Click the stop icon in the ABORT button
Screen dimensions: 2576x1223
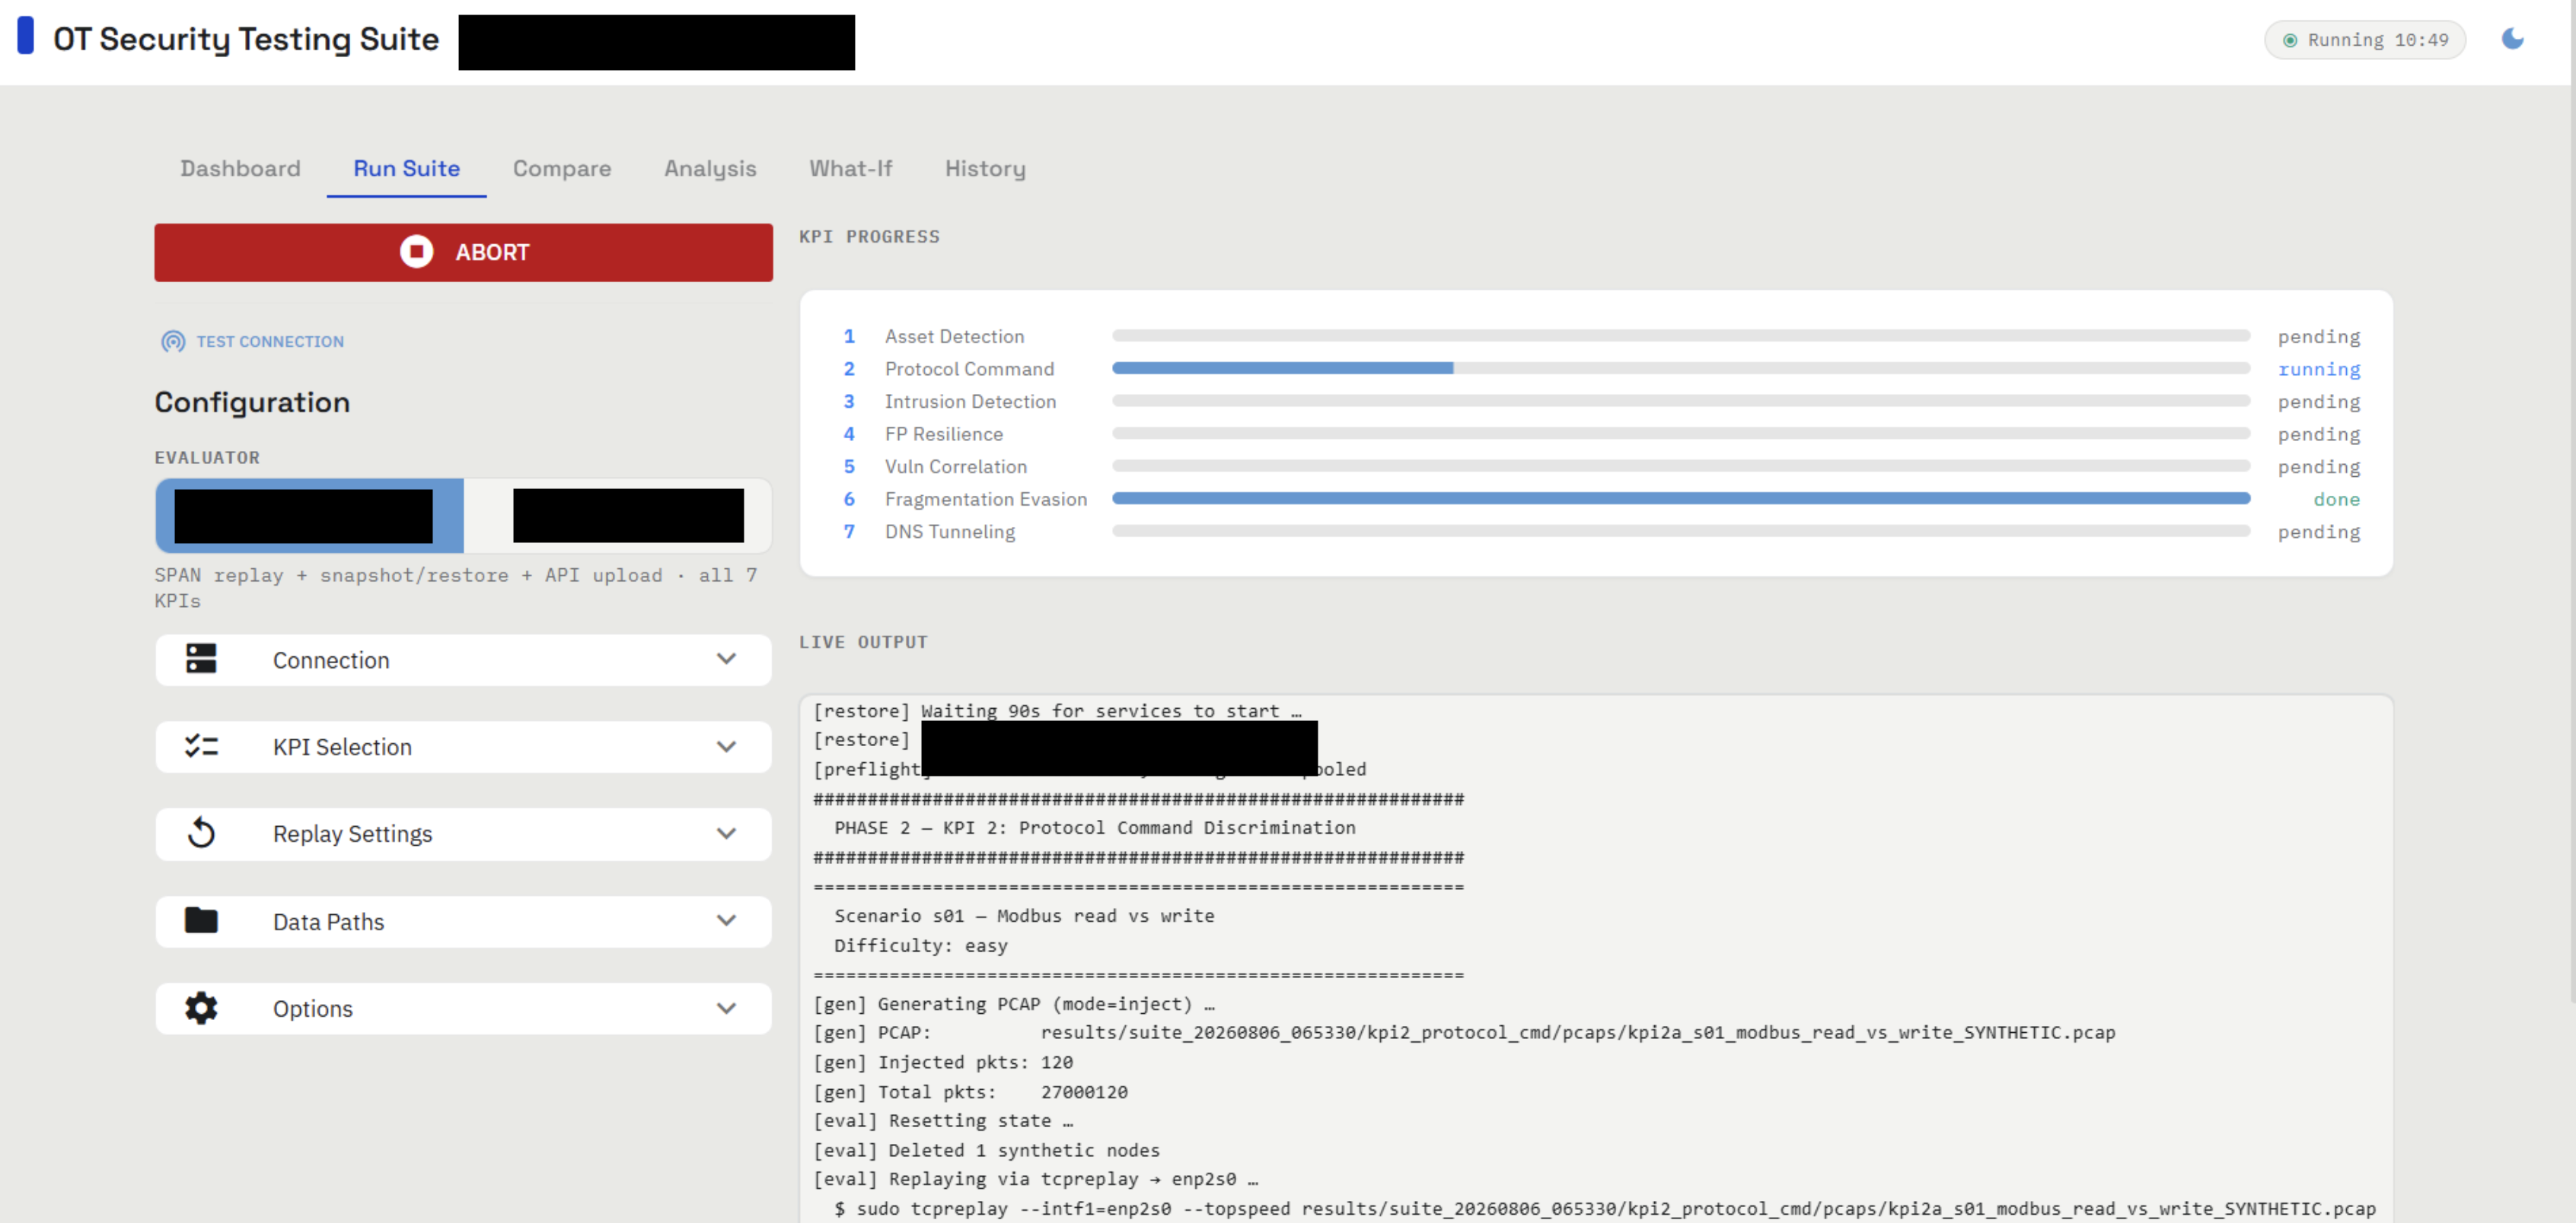[417, 252]
